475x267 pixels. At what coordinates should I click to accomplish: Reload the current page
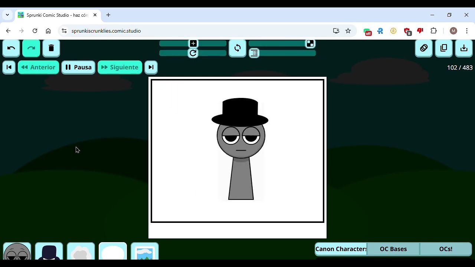(x=35, y=31)
